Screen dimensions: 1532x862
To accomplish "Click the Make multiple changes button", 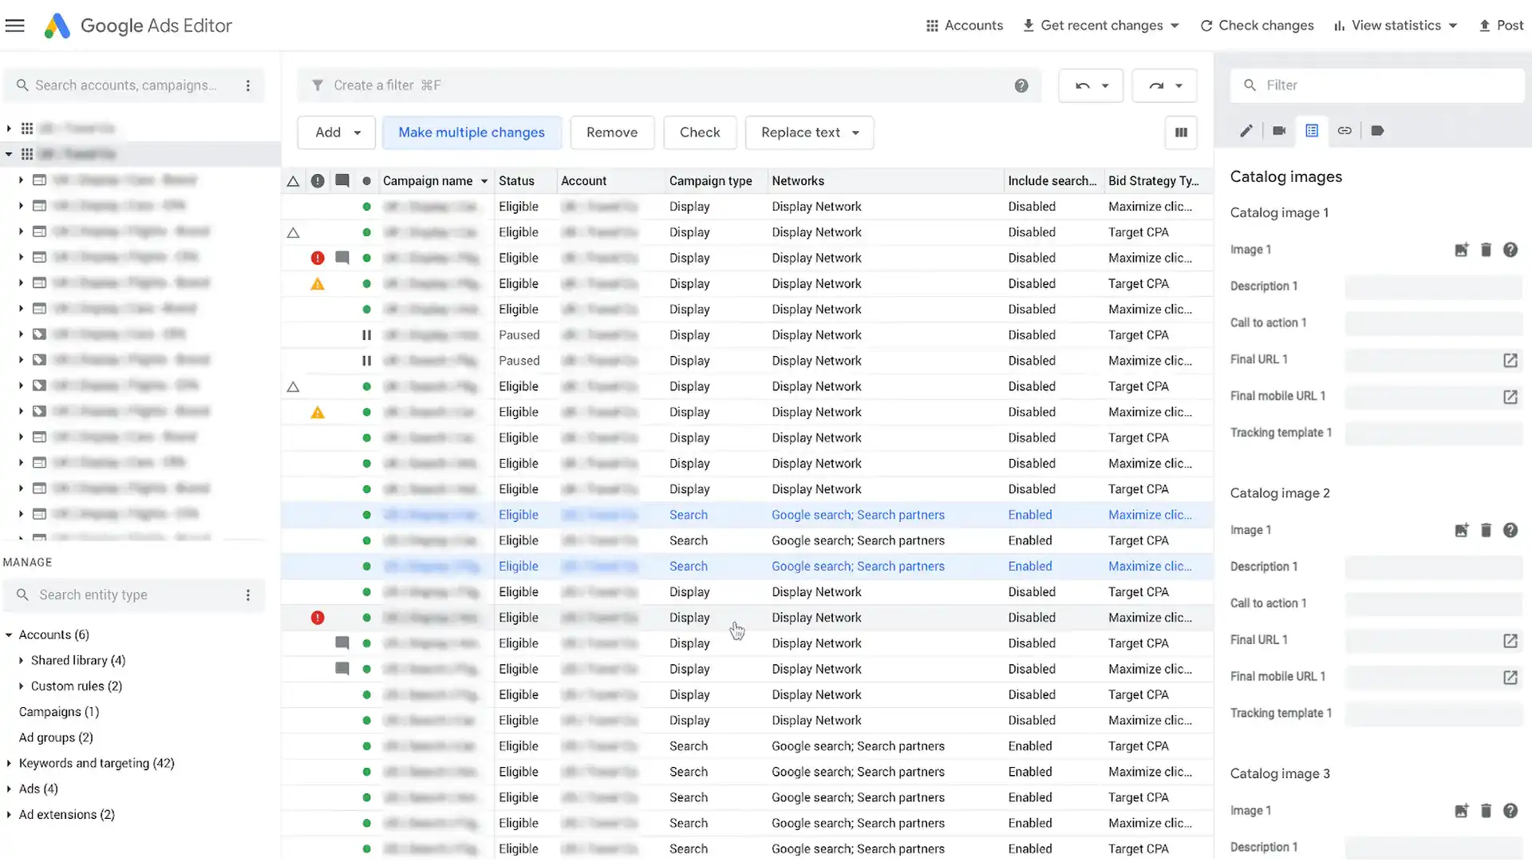I will pyautogui.click(x=472, y=132).
